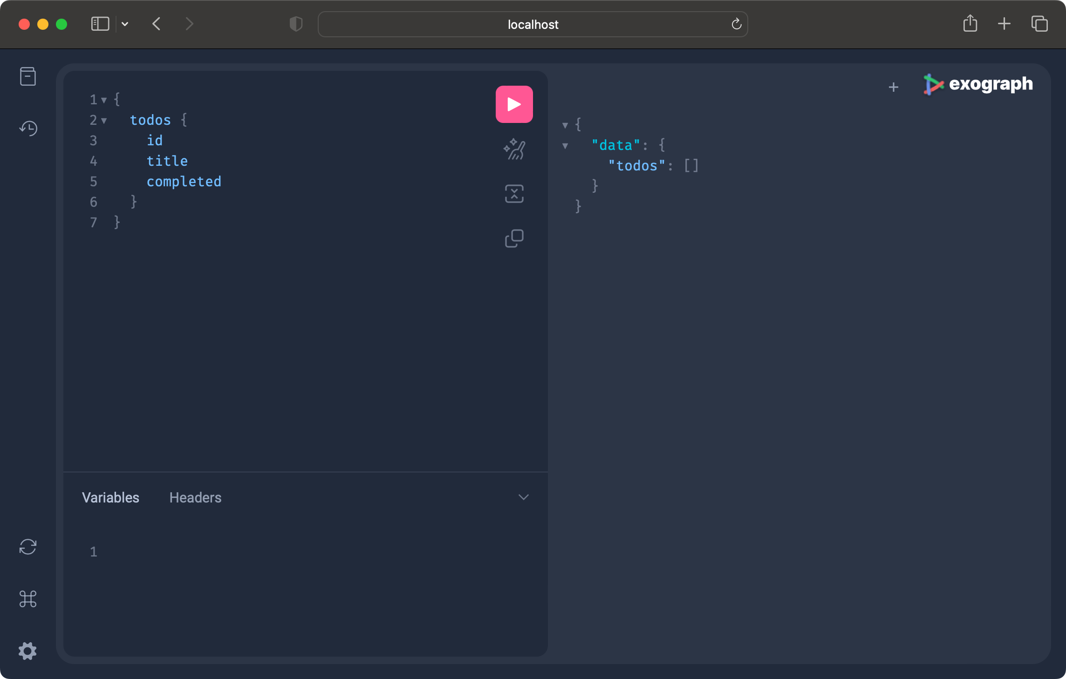The width and height of the screenshot is (1066, 679).
Task: Reload the localhost page in Safari
Action: coord(736,24)
